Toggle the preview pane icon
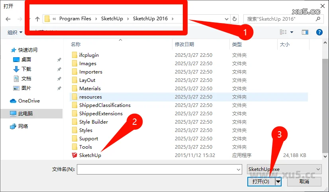The width and height of the screenshot is (329, 192). 305,32
